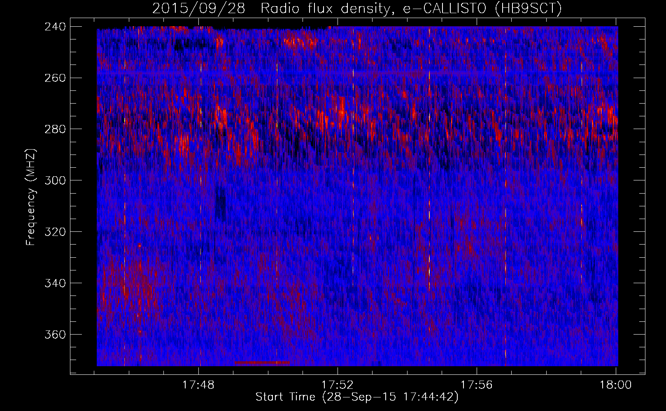
Task: Click the 320 frequency tick label
Action: pos(55,232)
